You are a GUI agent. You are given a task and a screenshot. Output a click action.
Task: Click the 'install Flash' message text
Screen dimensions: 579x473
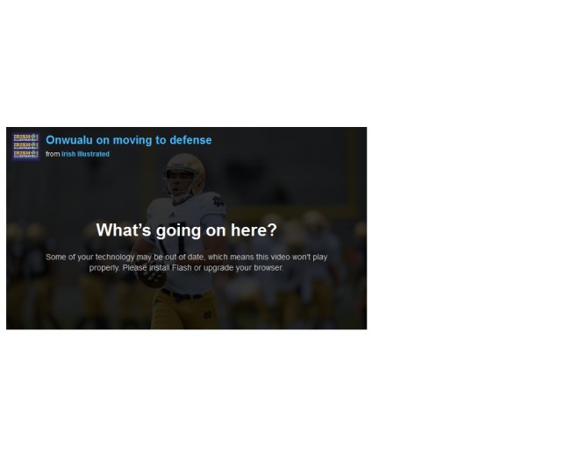(x=170, y=268)
